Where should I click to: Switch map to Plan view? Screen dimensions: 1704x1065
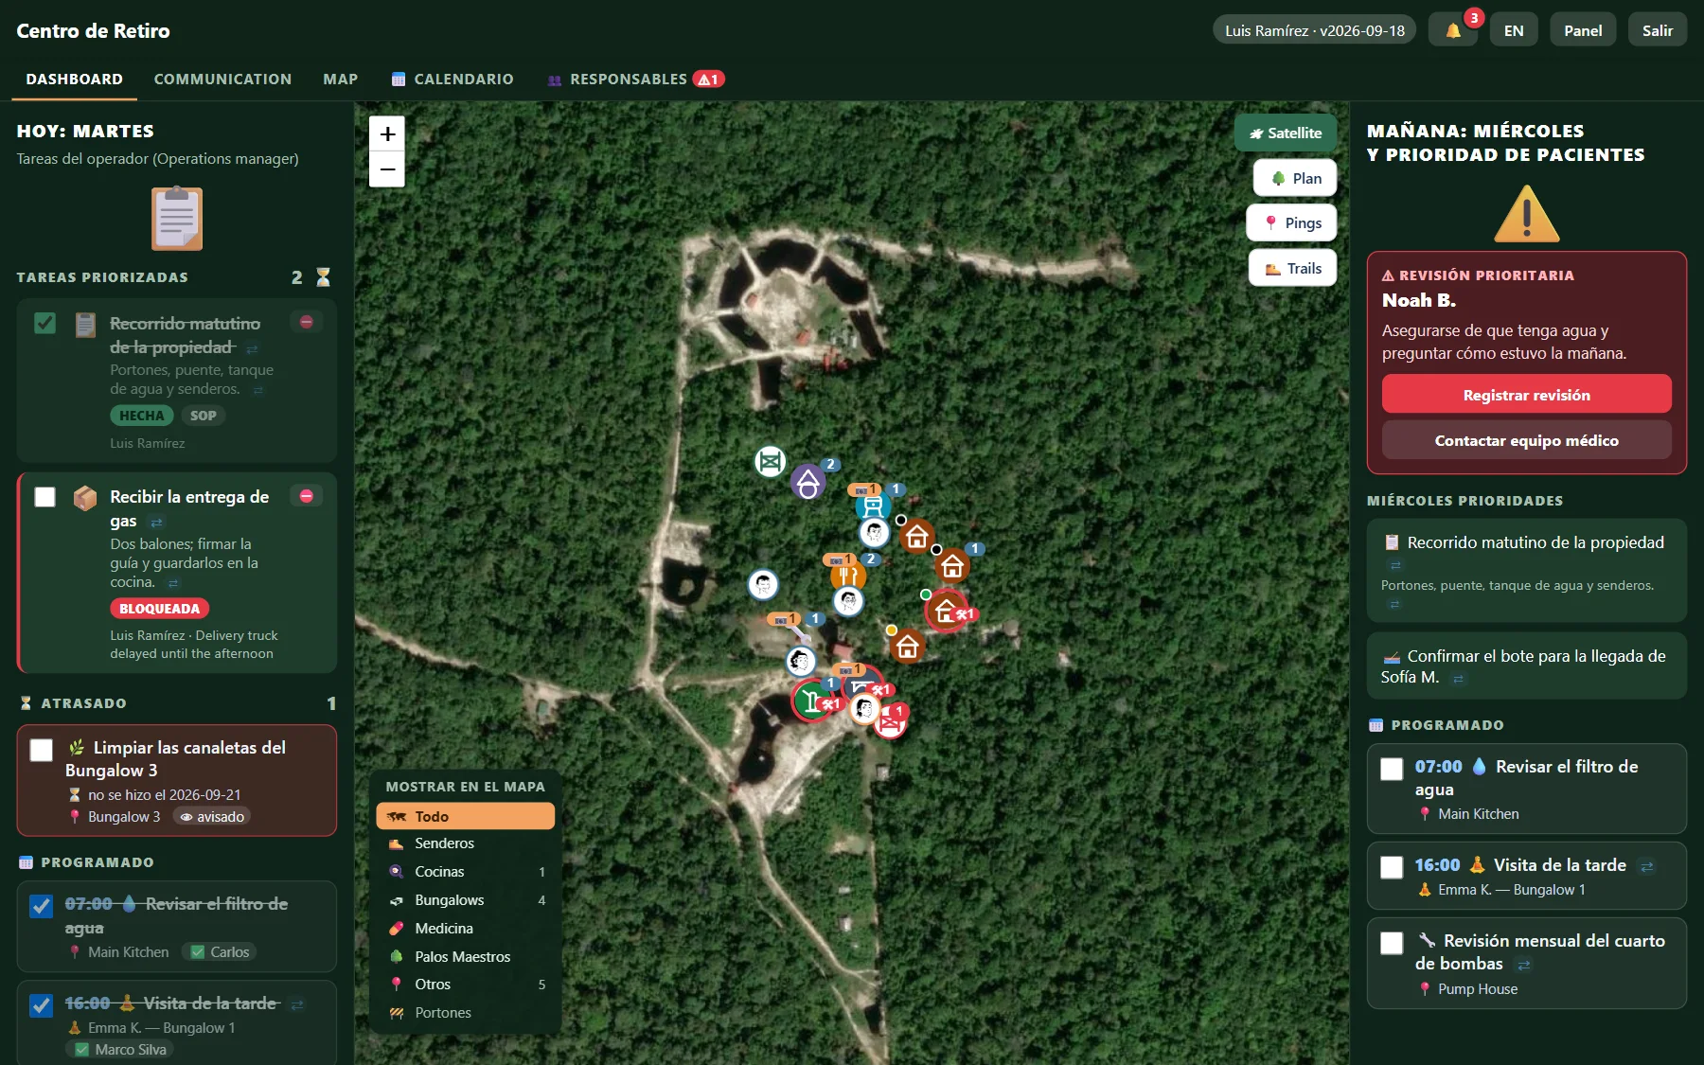pyautogui.click(x=1295, y=178)
